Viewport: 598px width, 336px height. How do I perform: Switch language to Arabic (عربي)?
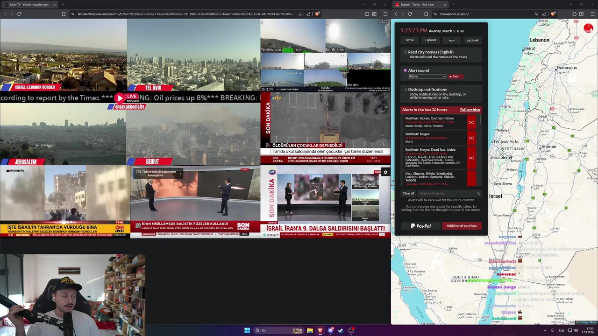point(451,40)
